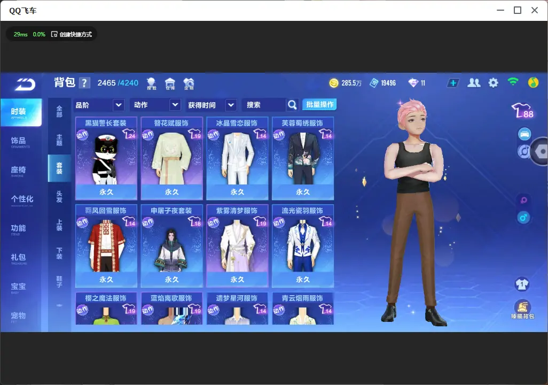Open the 臻藏背包 treasure backpack icon

pos(522,310)
